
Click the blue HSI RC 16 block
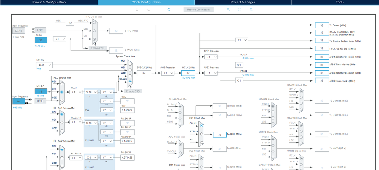[41, 92]
